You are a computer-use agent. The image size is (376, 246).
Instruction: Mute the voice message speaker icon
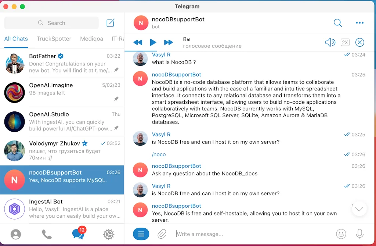pyautogui.click(x=330, y=42)
